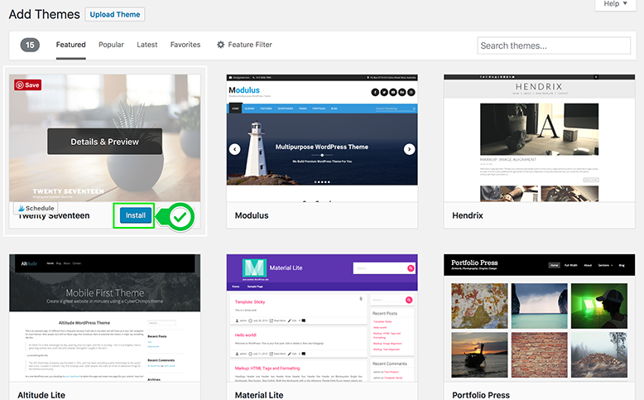
Task: Select the Featured tab
Action: [70, 45]
